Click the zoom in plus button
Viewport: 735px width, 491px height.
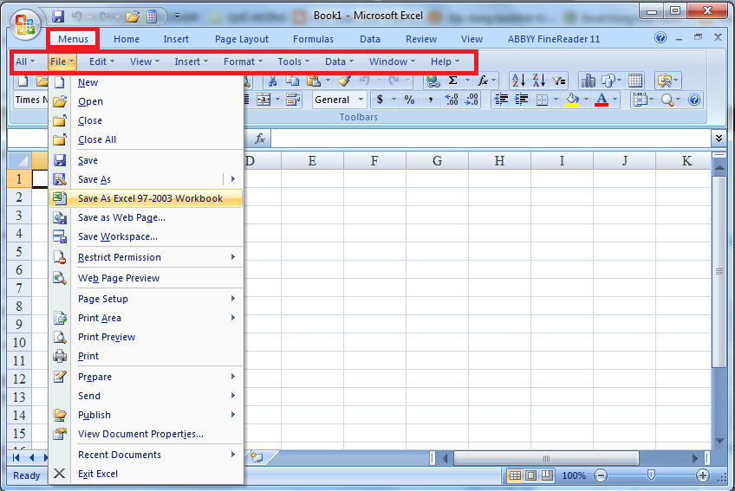click(703, 475)
